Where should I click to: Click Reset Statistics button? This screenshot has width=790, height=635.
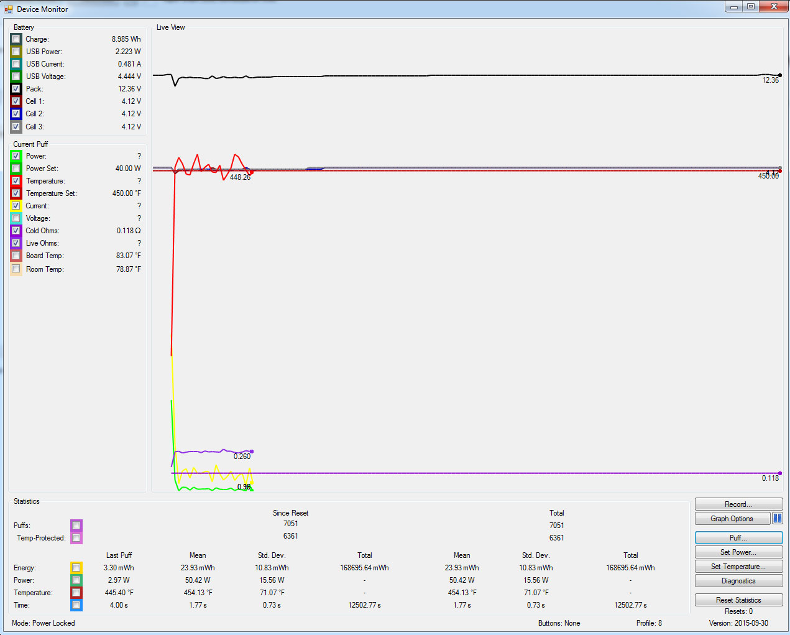coord(738,600)
